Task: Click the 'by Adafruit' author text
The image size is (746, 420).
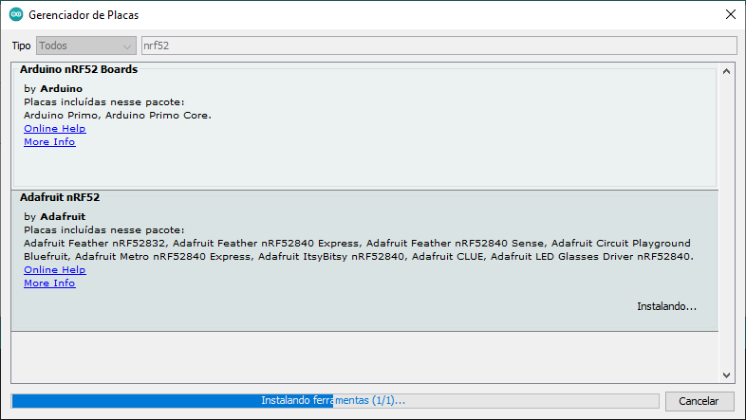Action: pos(55,217)
